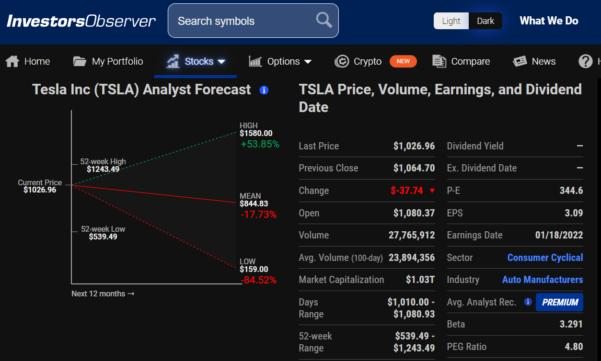Image resolution: width=601 pixels, height=361 pixels.
Task: Click the Avg. Volume value 23,894,356
Action: tap(412, 258)
